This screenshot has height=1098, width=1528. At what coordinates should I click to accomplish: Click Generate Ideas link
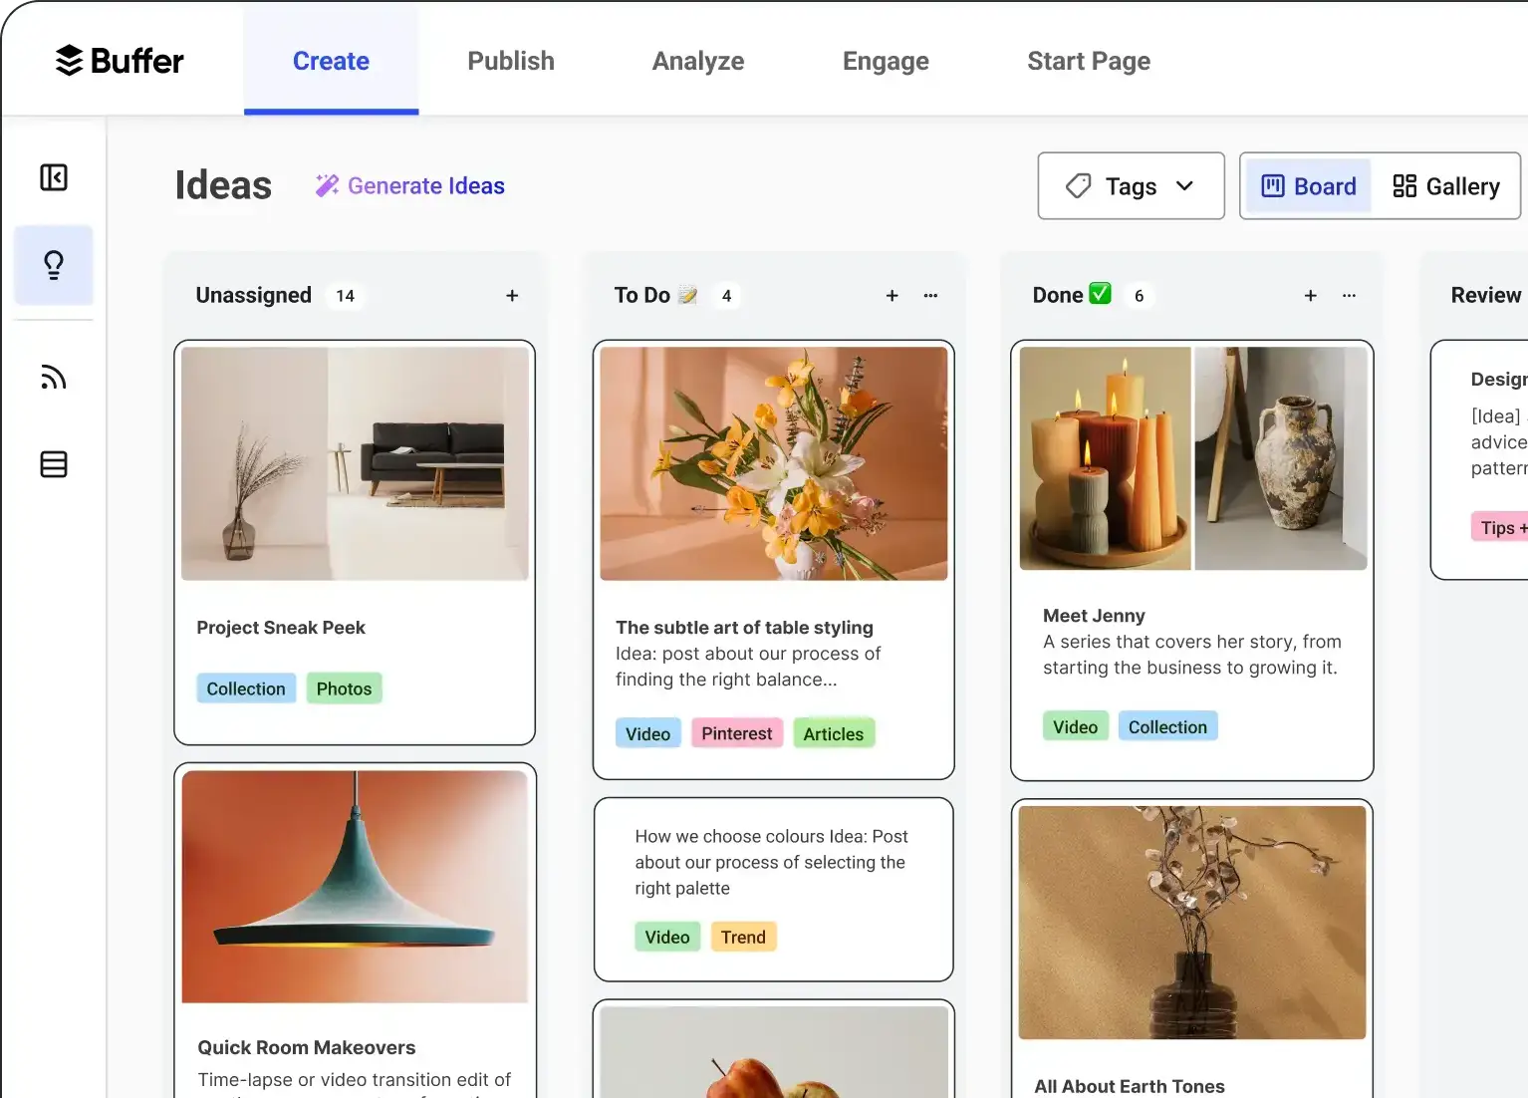[425, 186]
